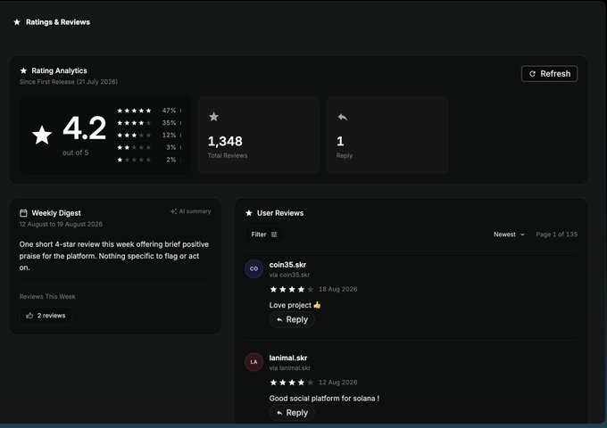The width and height of the screenshot is (607, 428).
Task: Reply to lanimal.skr's review
Action: [292, 413]
